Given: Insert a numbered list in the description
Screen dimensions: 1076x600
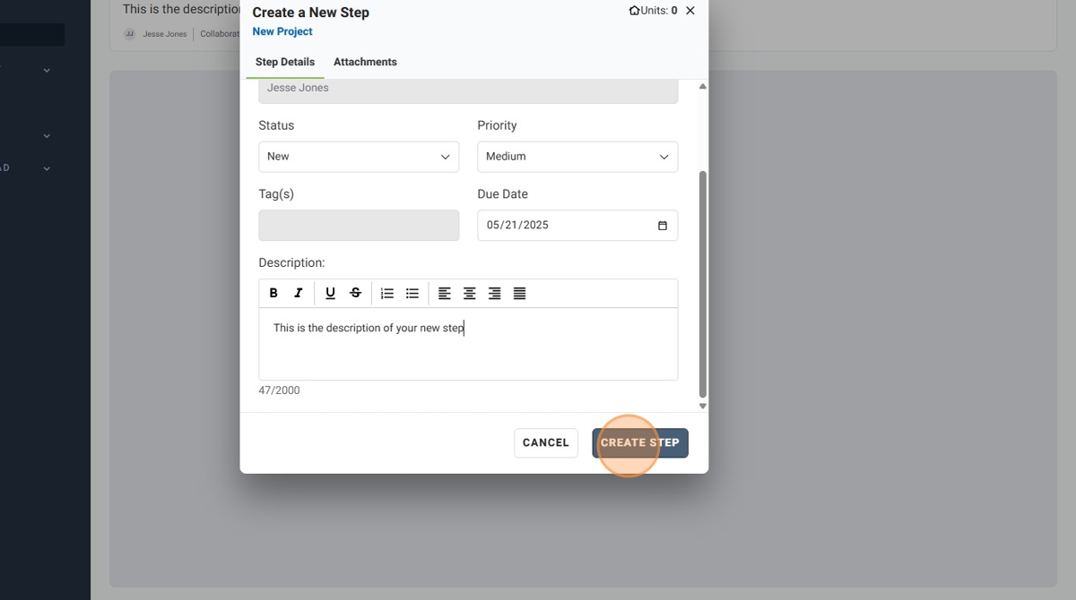Looking at the screenshot, I should (x=387, y=293).
